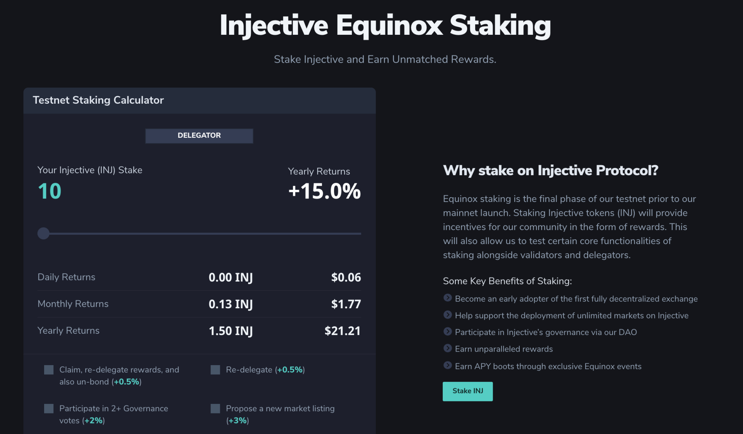The width and height of the screenshot is (743, 434).
Task: Select the circle icon beside governance DAO benefit
Action: [447, 331]
